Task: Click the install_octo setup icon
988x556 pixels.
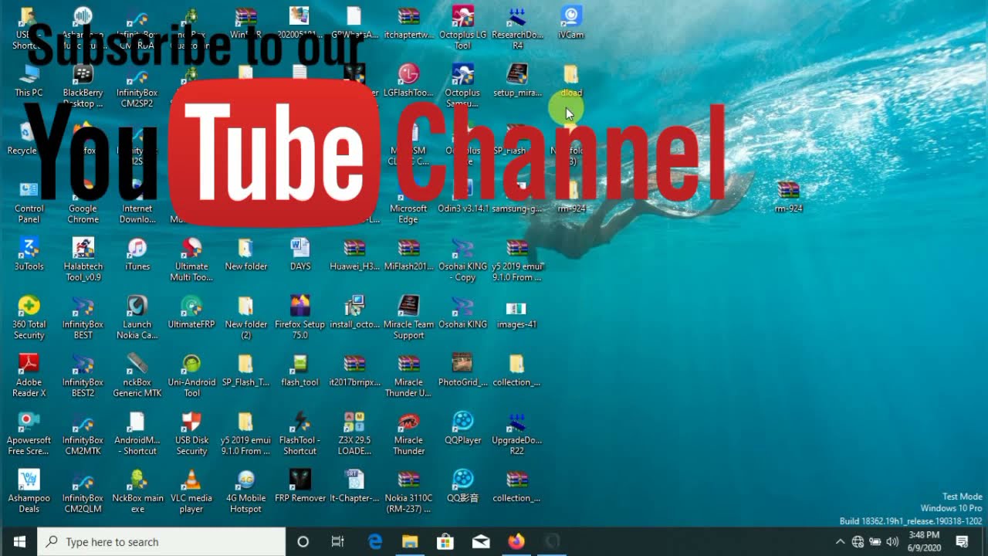Action: (354, 312)
